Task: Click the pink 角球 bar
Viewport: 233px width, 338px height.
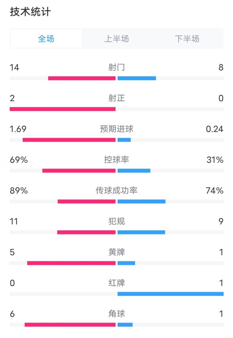Action: (x=70, y=325)
